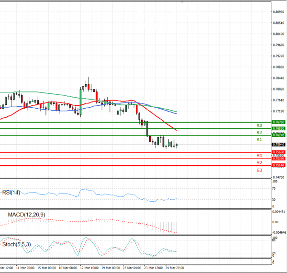Click the last candlestick on the chart

click(x=177, y=145)
